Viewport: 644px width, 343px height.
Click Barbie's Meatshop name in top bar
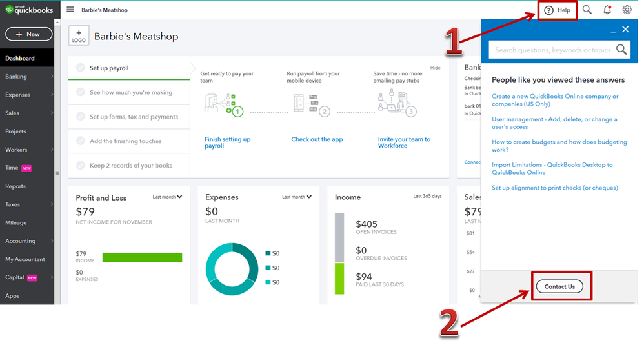[x=105, y=10]
